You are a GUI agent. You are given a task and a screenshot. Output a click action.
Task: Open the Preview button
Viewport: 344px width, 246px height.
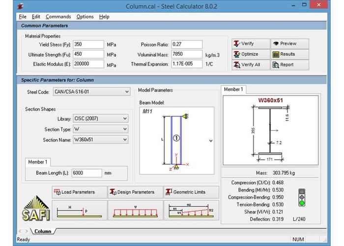click(290, 43)
